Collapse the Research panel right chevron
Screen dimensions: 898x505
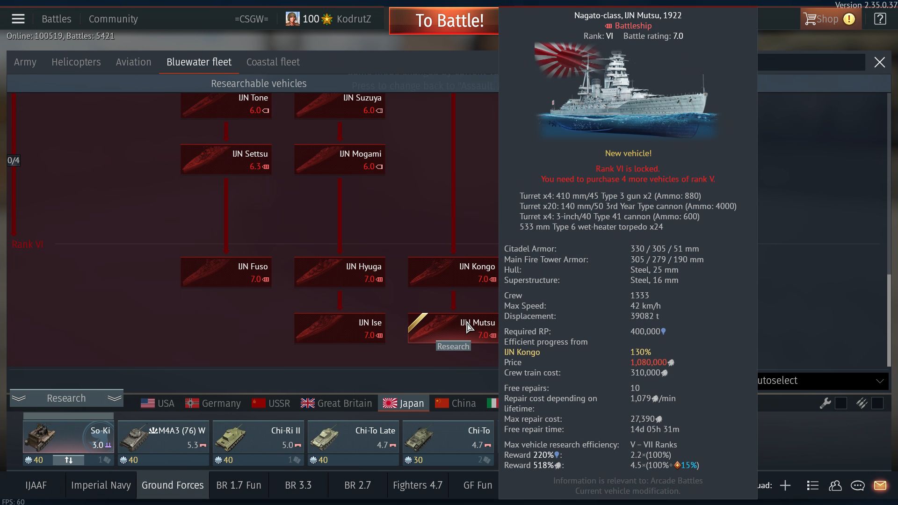coord(115,398)
